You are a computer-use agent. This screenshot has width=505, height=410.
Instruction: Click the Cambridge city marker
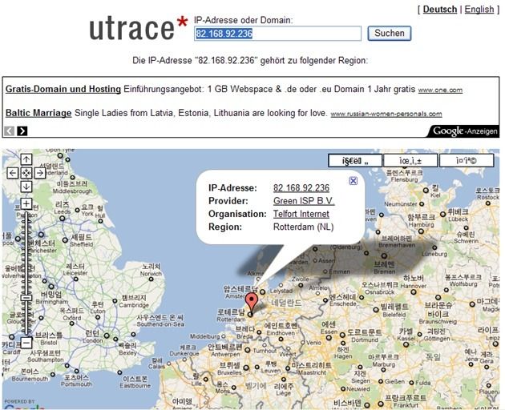coord(115,301)
